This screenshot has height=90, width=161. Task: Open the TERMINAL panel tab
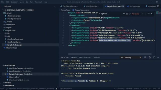coord(97,57)
